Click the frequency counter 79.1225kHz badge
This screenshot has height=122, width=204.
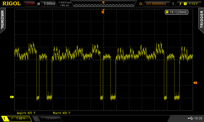(176, 12)
